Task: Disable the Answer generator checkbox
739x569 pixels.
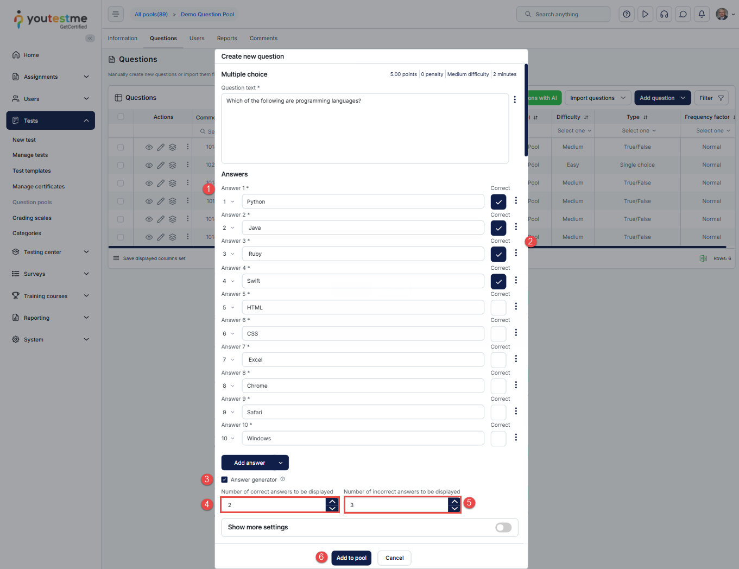Action: tap(225, 480)
